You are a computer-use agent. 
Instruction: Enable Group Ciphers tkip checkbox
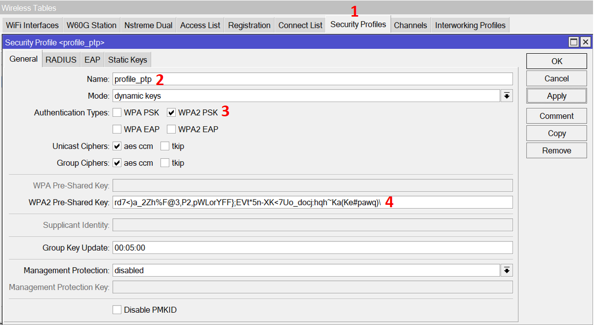click(165, 163)
